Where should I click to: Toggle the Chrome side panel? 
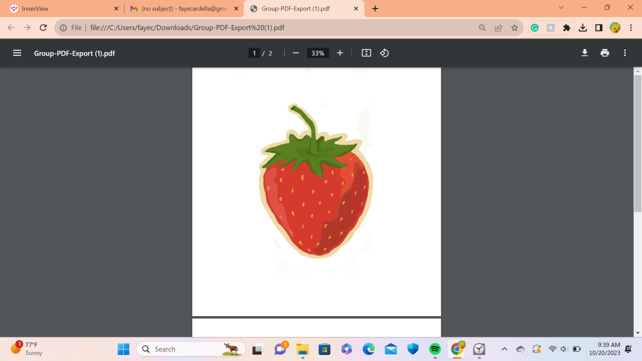[x=599, y=28]
